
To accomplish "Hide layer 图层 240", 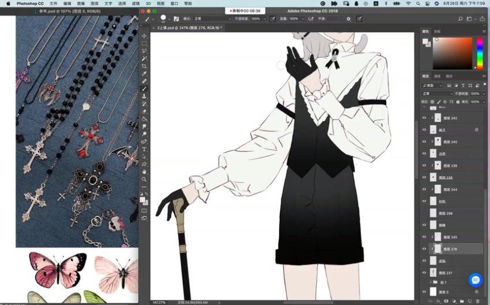I will [424, 142].
